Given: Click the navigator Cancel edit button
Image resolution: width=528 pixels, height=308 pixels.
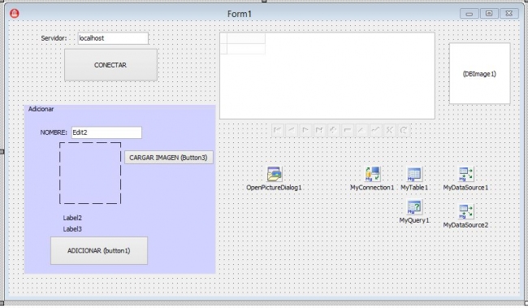Looking at the screenshot, I should tap(389, 130).
